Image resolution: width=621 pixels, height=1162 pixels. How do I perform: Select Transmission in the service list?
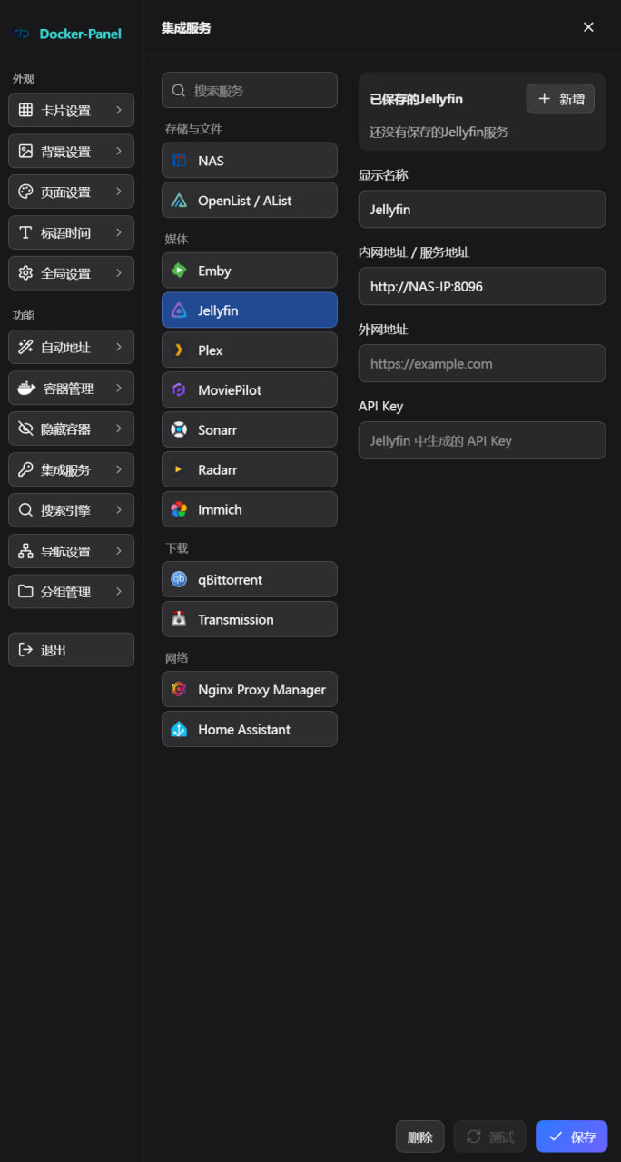[250, 619]
